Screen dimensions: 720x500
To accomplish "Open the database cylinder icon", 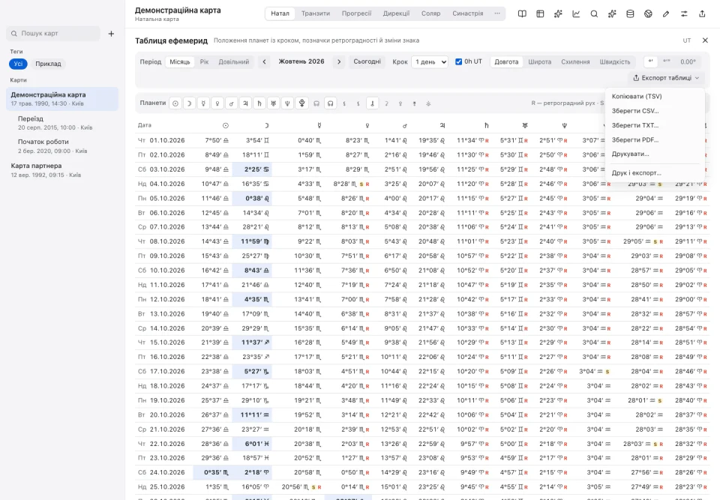I will tap(630, 13).
